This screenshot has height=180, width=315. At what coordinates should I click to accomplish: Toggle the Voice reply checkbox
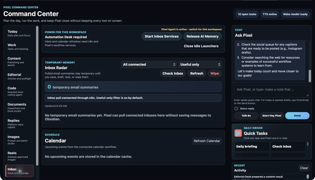(236, 109)
